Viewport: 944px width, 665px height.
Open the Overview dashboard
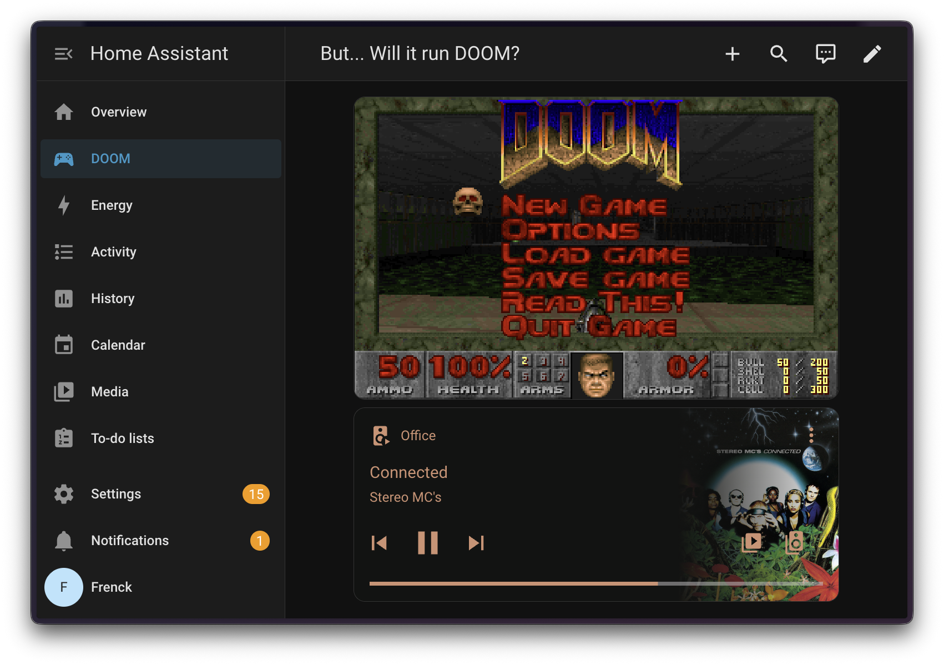click(x=161, y=112)
